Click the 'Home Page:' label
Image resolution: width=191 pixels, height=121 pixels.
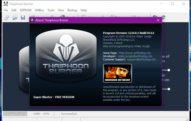(x=110, y=53)
